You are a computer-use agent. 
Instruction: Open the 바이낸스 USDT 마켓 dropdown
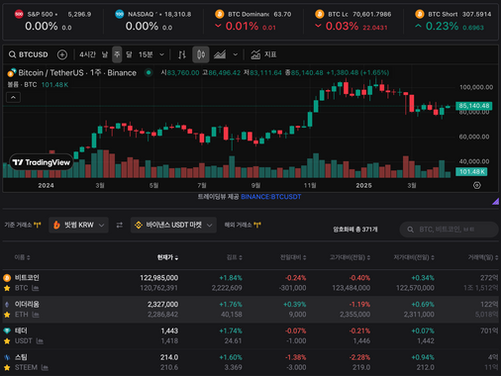point(173,225)
